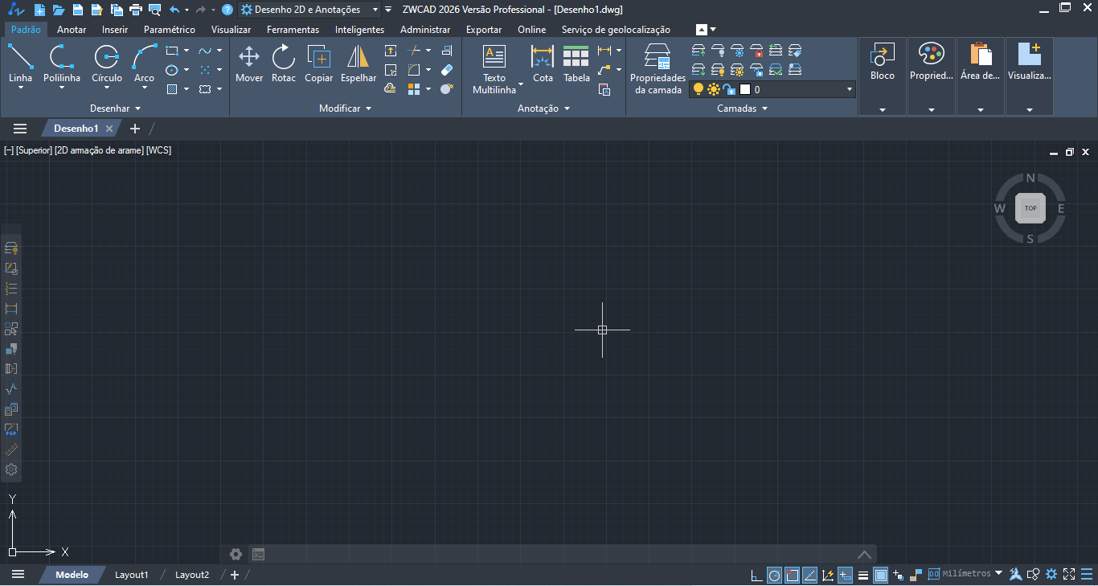Open the Milímetros units dropdown
The image size is (1098, 586).
click(x=998, y=574)
